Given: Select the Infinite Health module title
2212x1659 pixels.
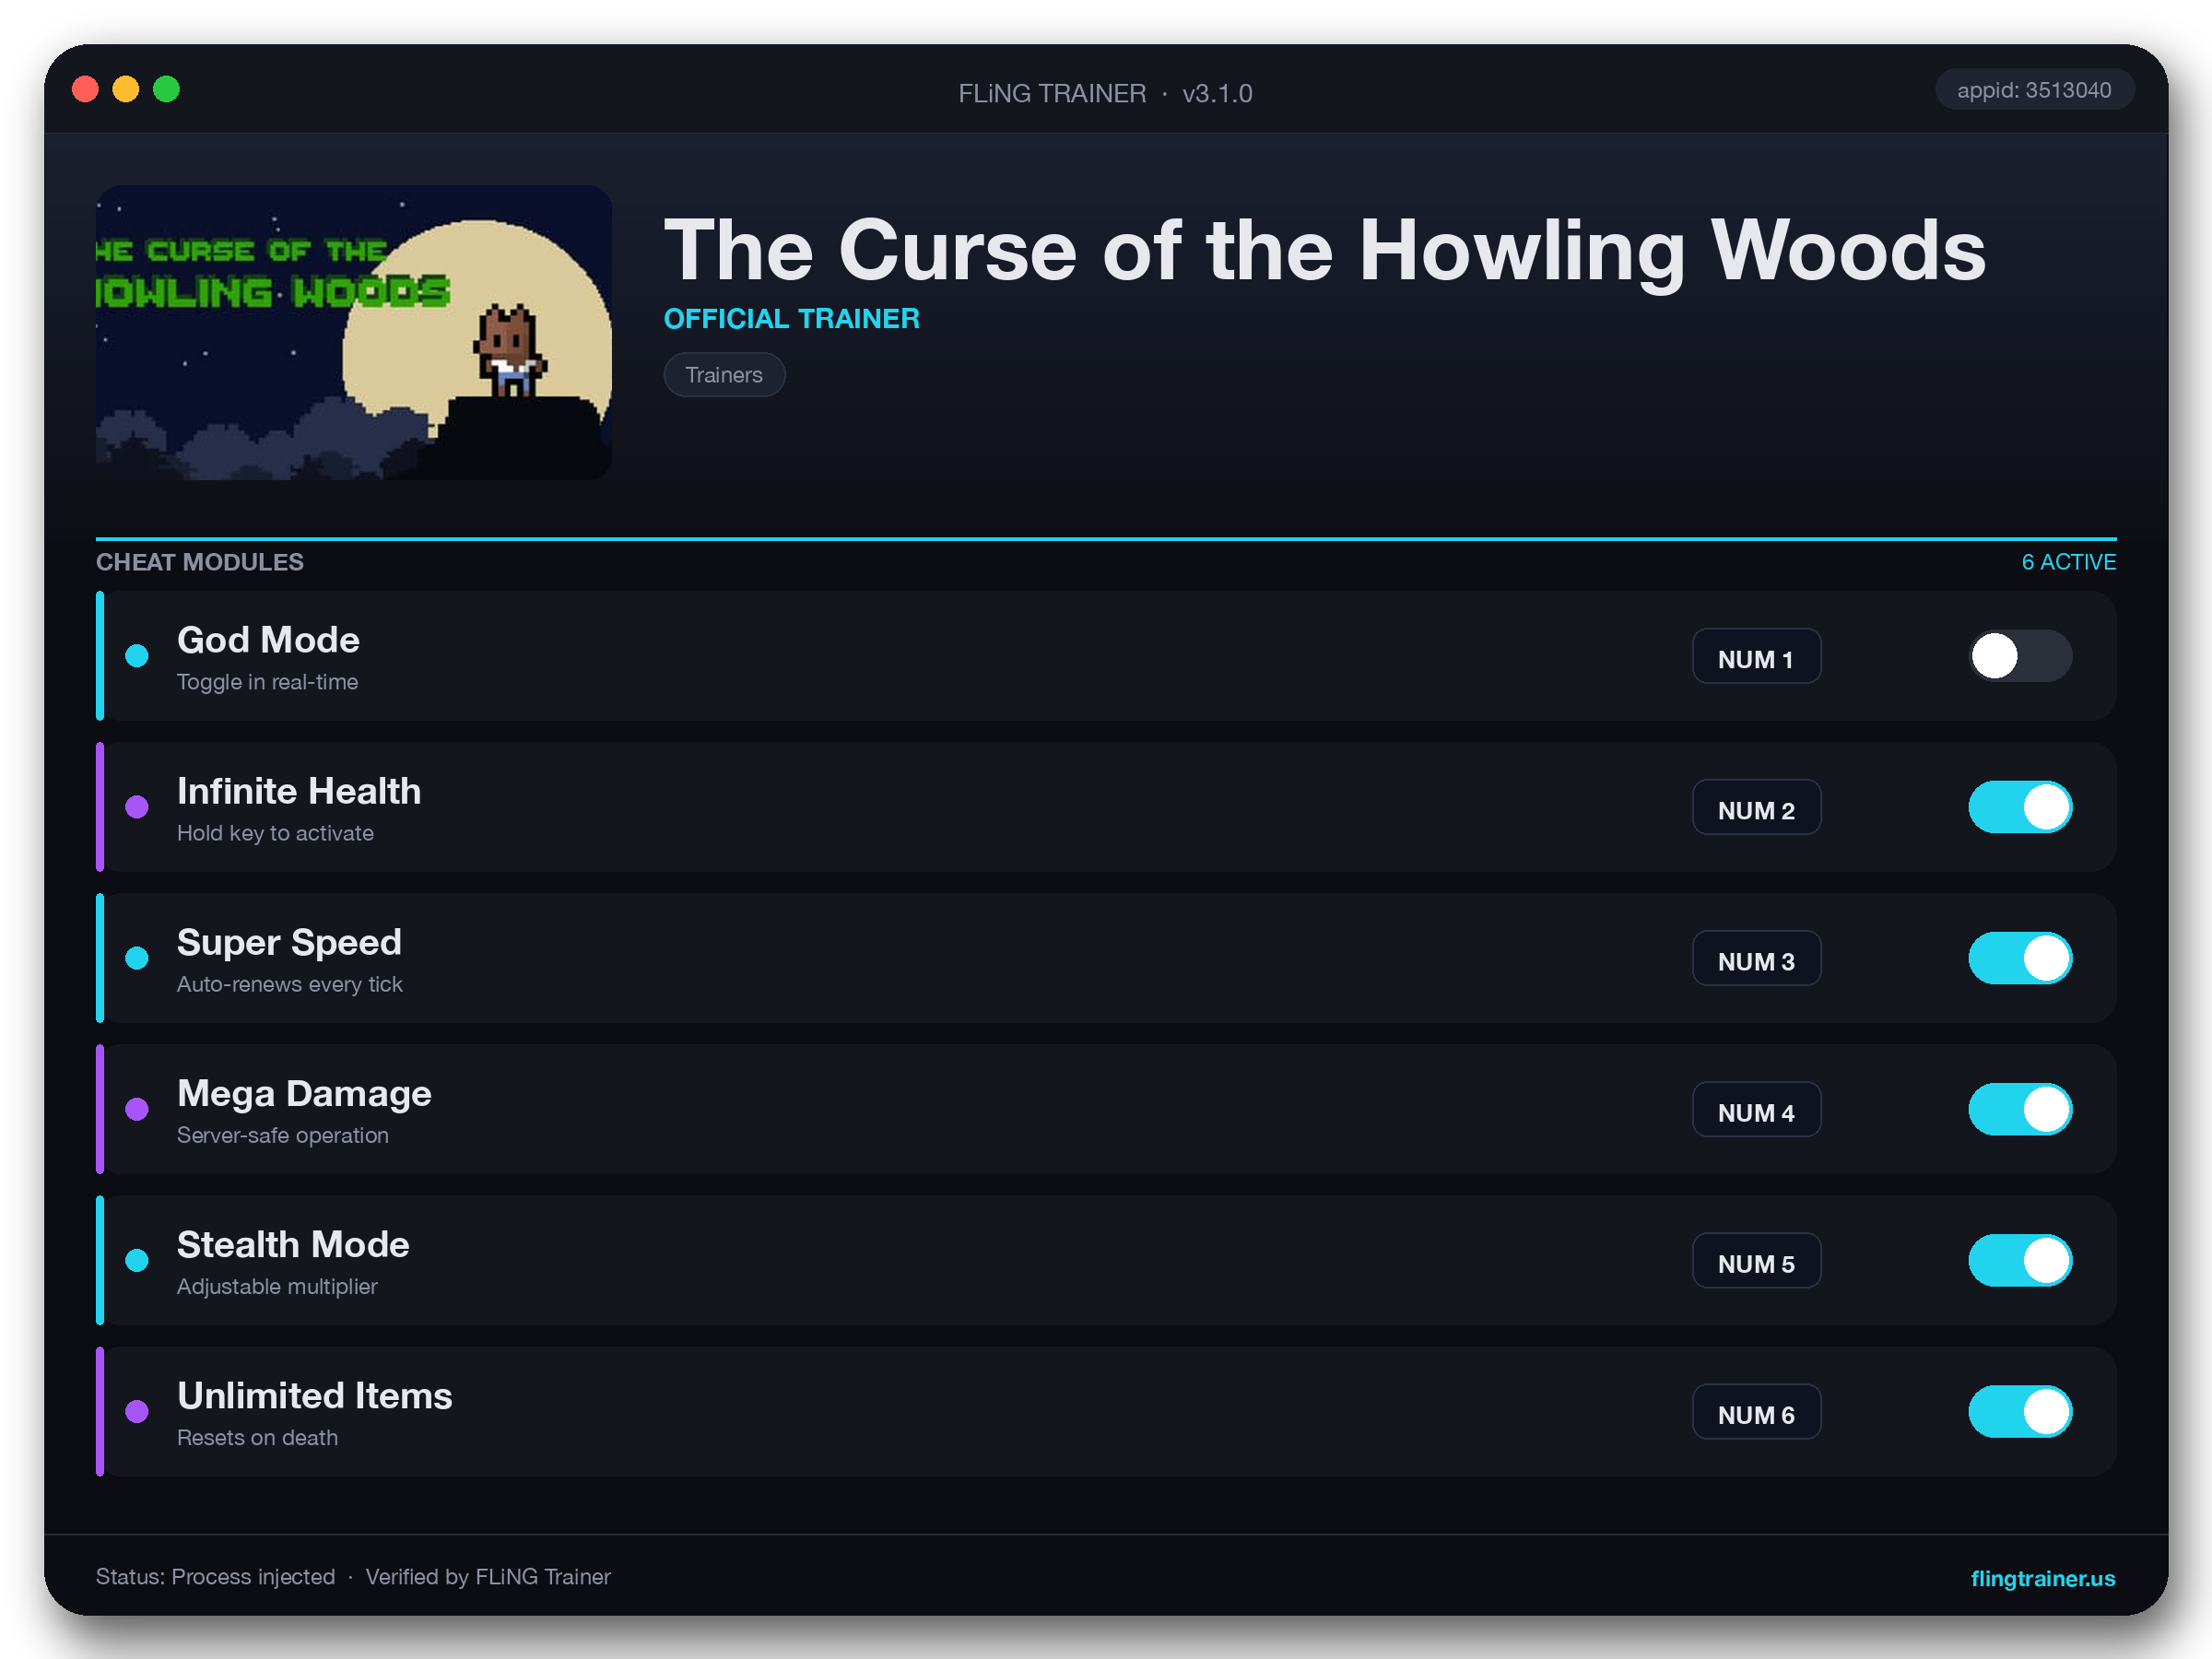Looking at the screenshot, I should [x=299, y=791].
